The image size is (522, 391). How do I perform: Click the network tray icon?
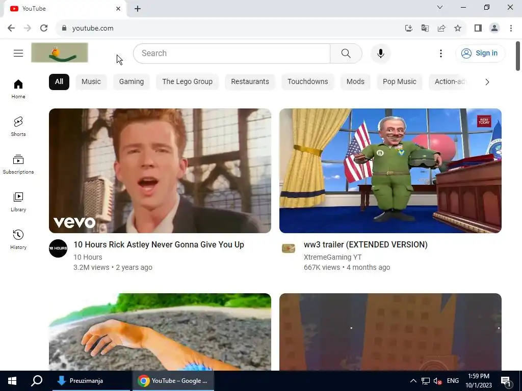[426, 381]
